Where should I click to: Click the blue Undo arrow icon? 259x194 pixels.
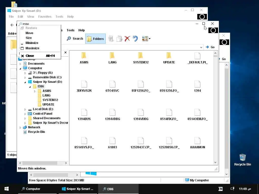click(x=135, y=39)
